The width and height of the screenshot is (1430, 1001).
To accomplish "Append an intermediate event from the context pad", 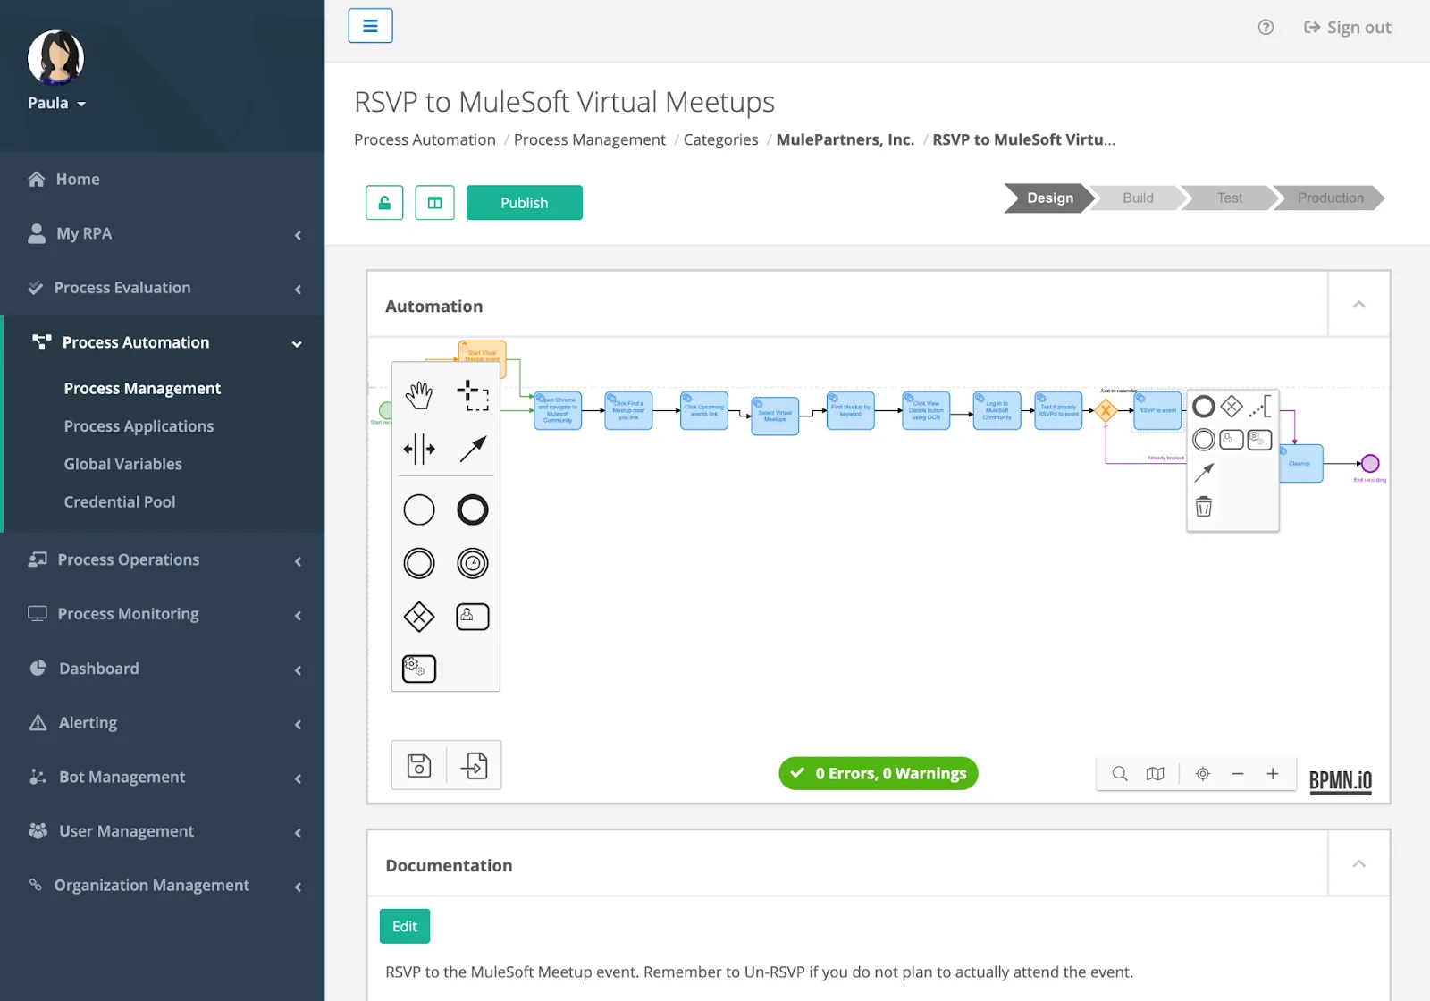I will (x=1204, y=440).
